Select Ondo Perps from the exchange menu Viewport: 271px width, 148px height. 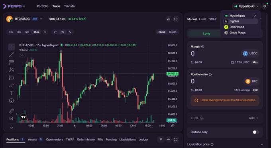[241, 33]
